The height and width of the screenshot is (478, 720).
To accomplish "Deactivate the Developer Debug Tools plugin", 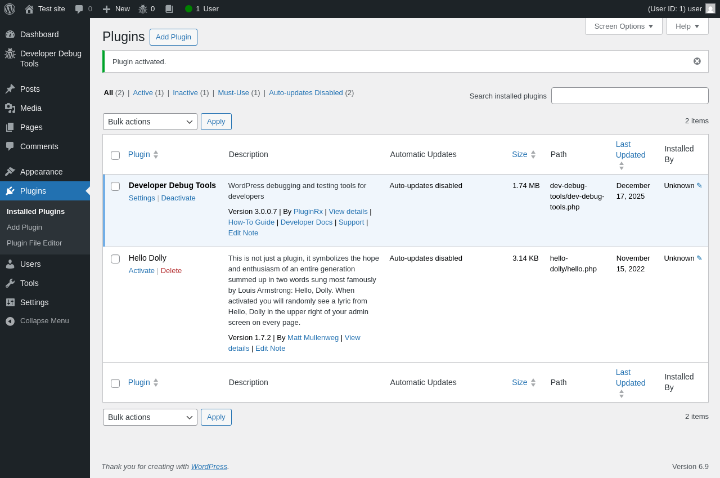I will (178, 198).
